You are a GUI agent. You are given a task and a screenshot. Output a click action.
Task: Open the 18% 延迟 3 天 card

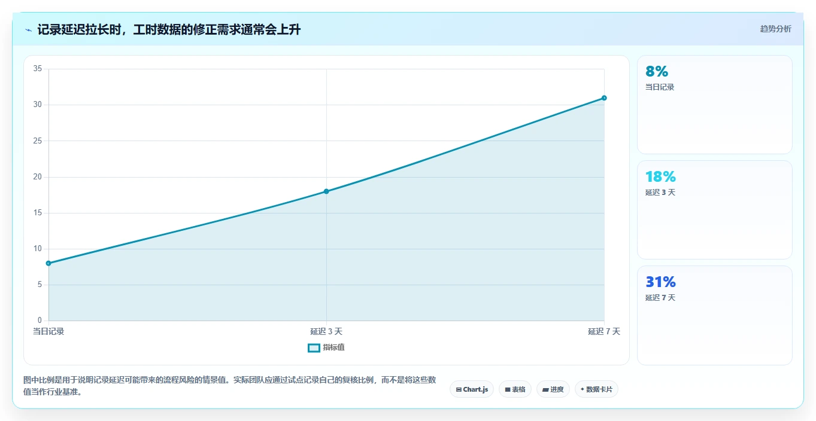pos(715,210)
